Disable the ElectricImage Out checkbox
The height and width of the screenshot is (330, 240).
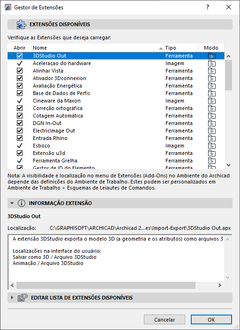coord(20,131)
